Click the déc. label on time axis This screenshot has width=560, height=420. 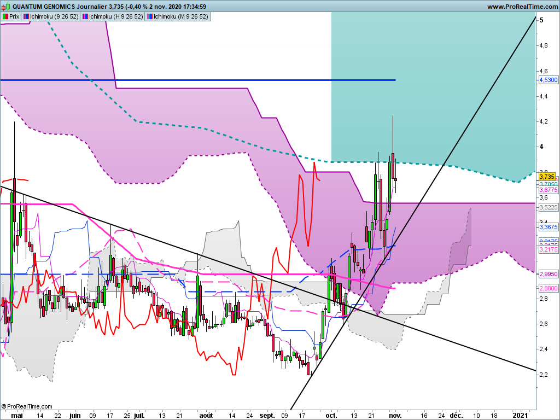click(x=456, y=416)
